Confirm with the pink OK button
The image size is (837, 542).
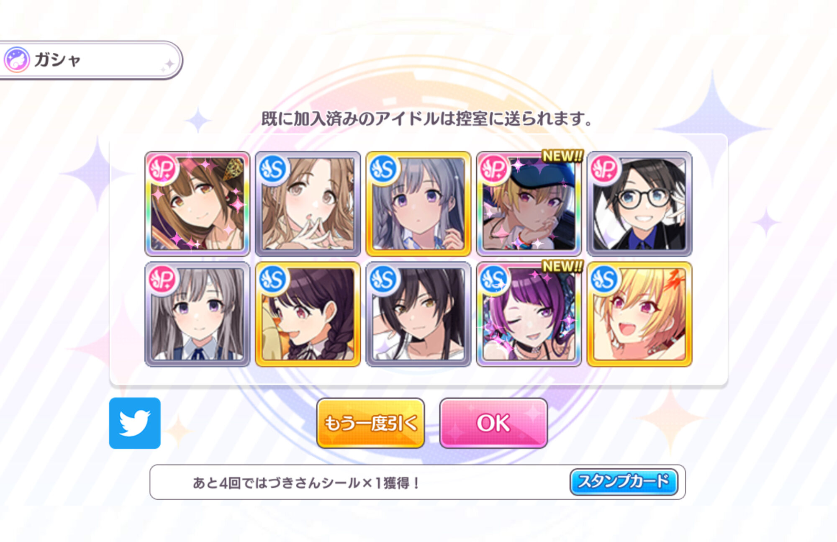click(x=493, y=423)
